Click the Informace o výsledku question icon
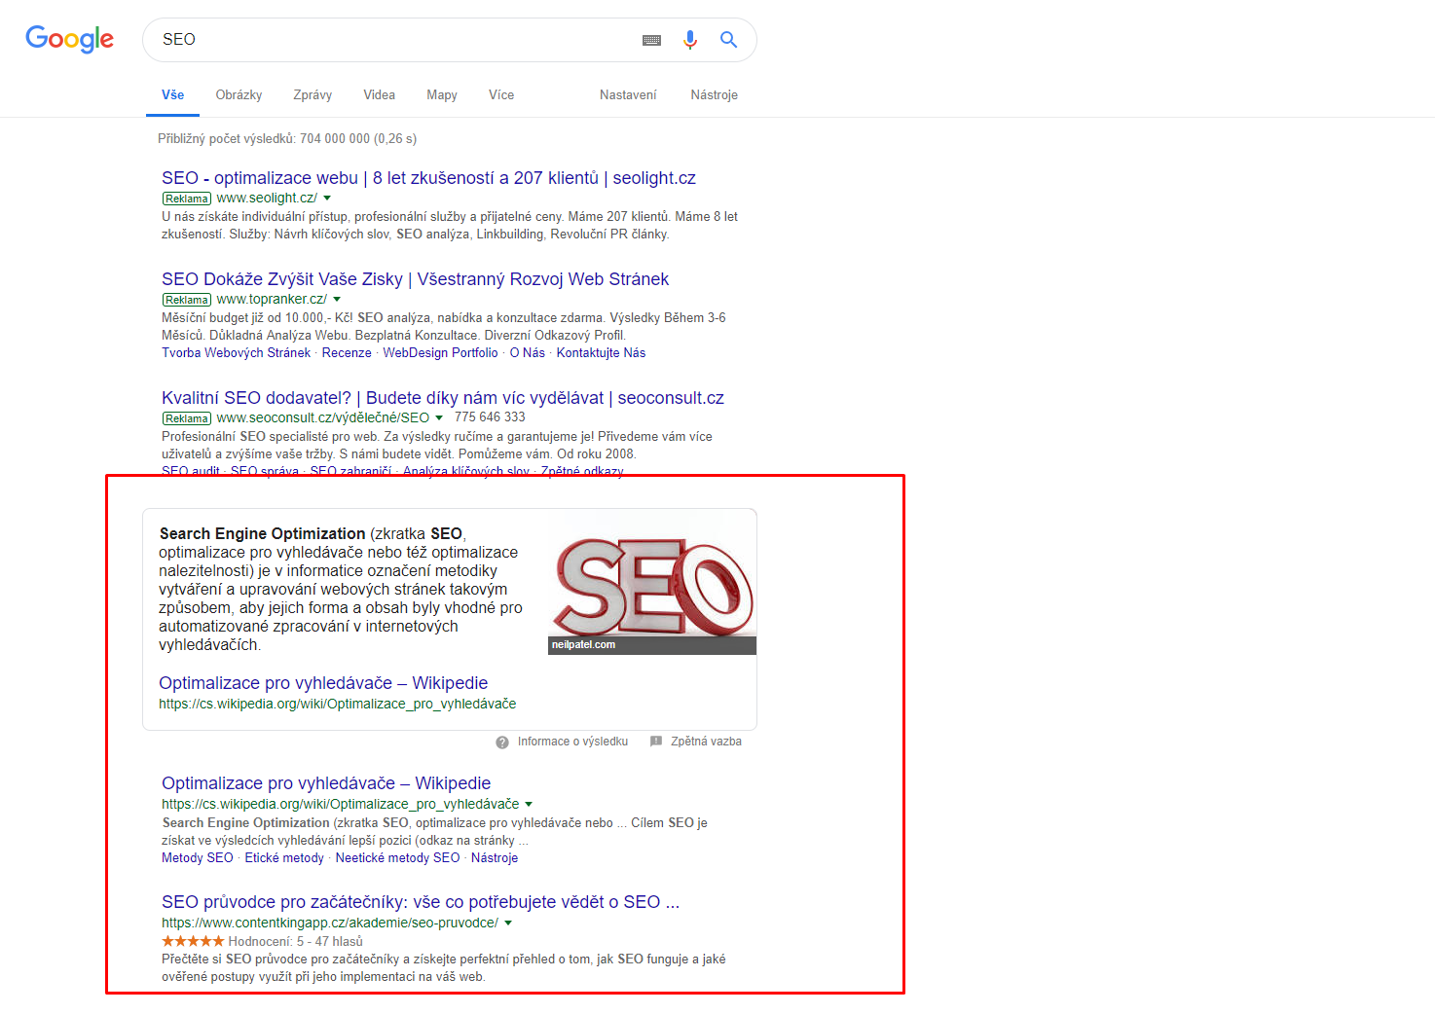The height and width of the screenshot is (1014, 1435). [502, 742]
